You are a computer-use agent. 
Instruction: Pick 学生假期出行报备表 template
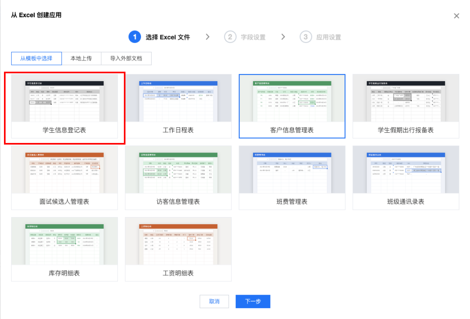[x=406, y=106]
